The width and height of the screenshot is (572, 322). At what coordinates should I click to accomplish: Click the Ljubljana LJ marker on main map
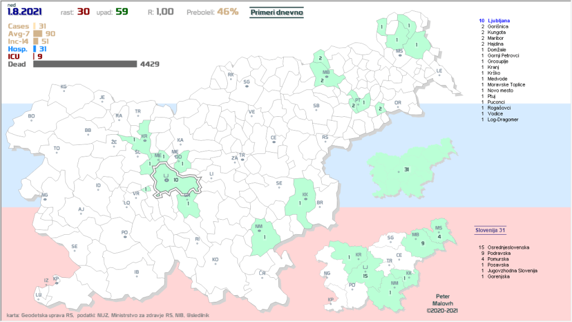click(x=166, y=180)
